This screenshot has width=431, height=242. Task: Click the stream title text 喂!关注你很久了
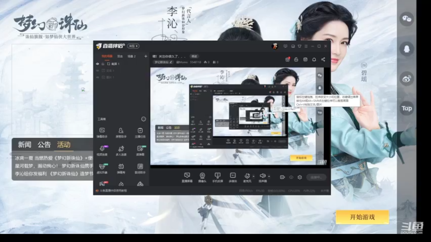(169, 56)
